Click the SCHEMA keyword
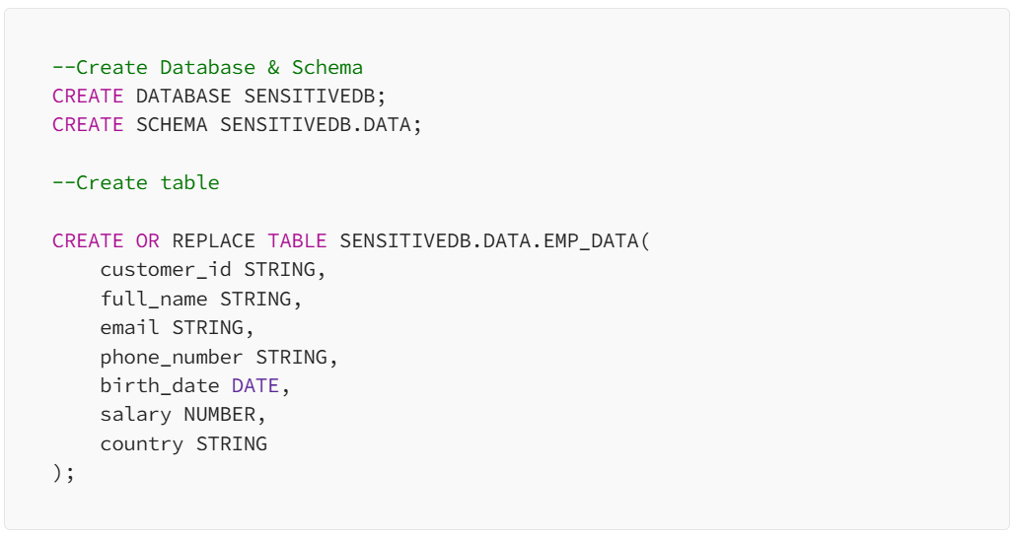Viewport: 1013px width, 538px height. point(172,125)
